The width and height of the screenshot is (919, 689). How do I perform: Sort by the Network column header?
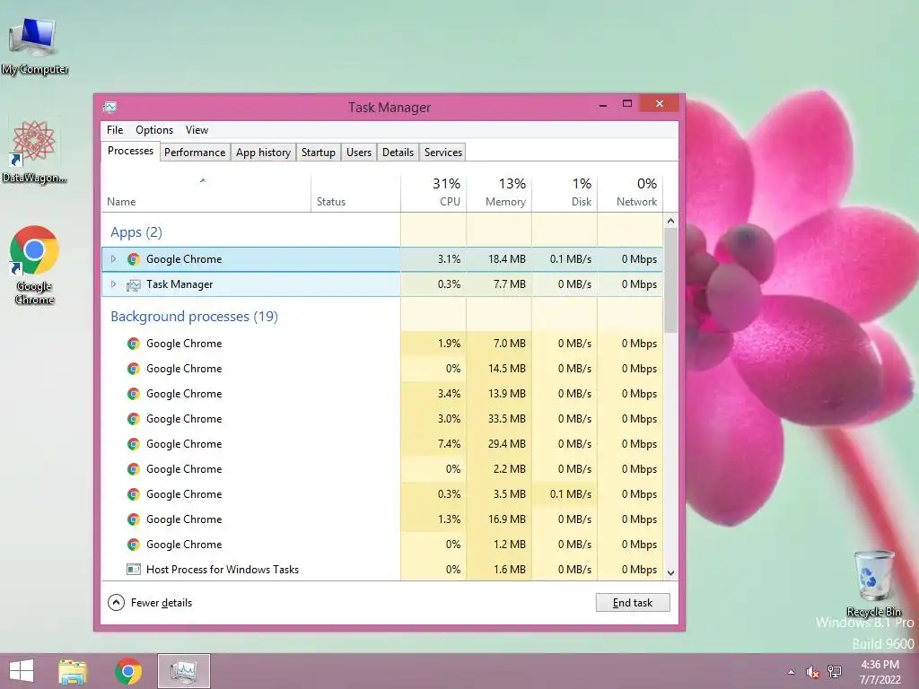630,193
